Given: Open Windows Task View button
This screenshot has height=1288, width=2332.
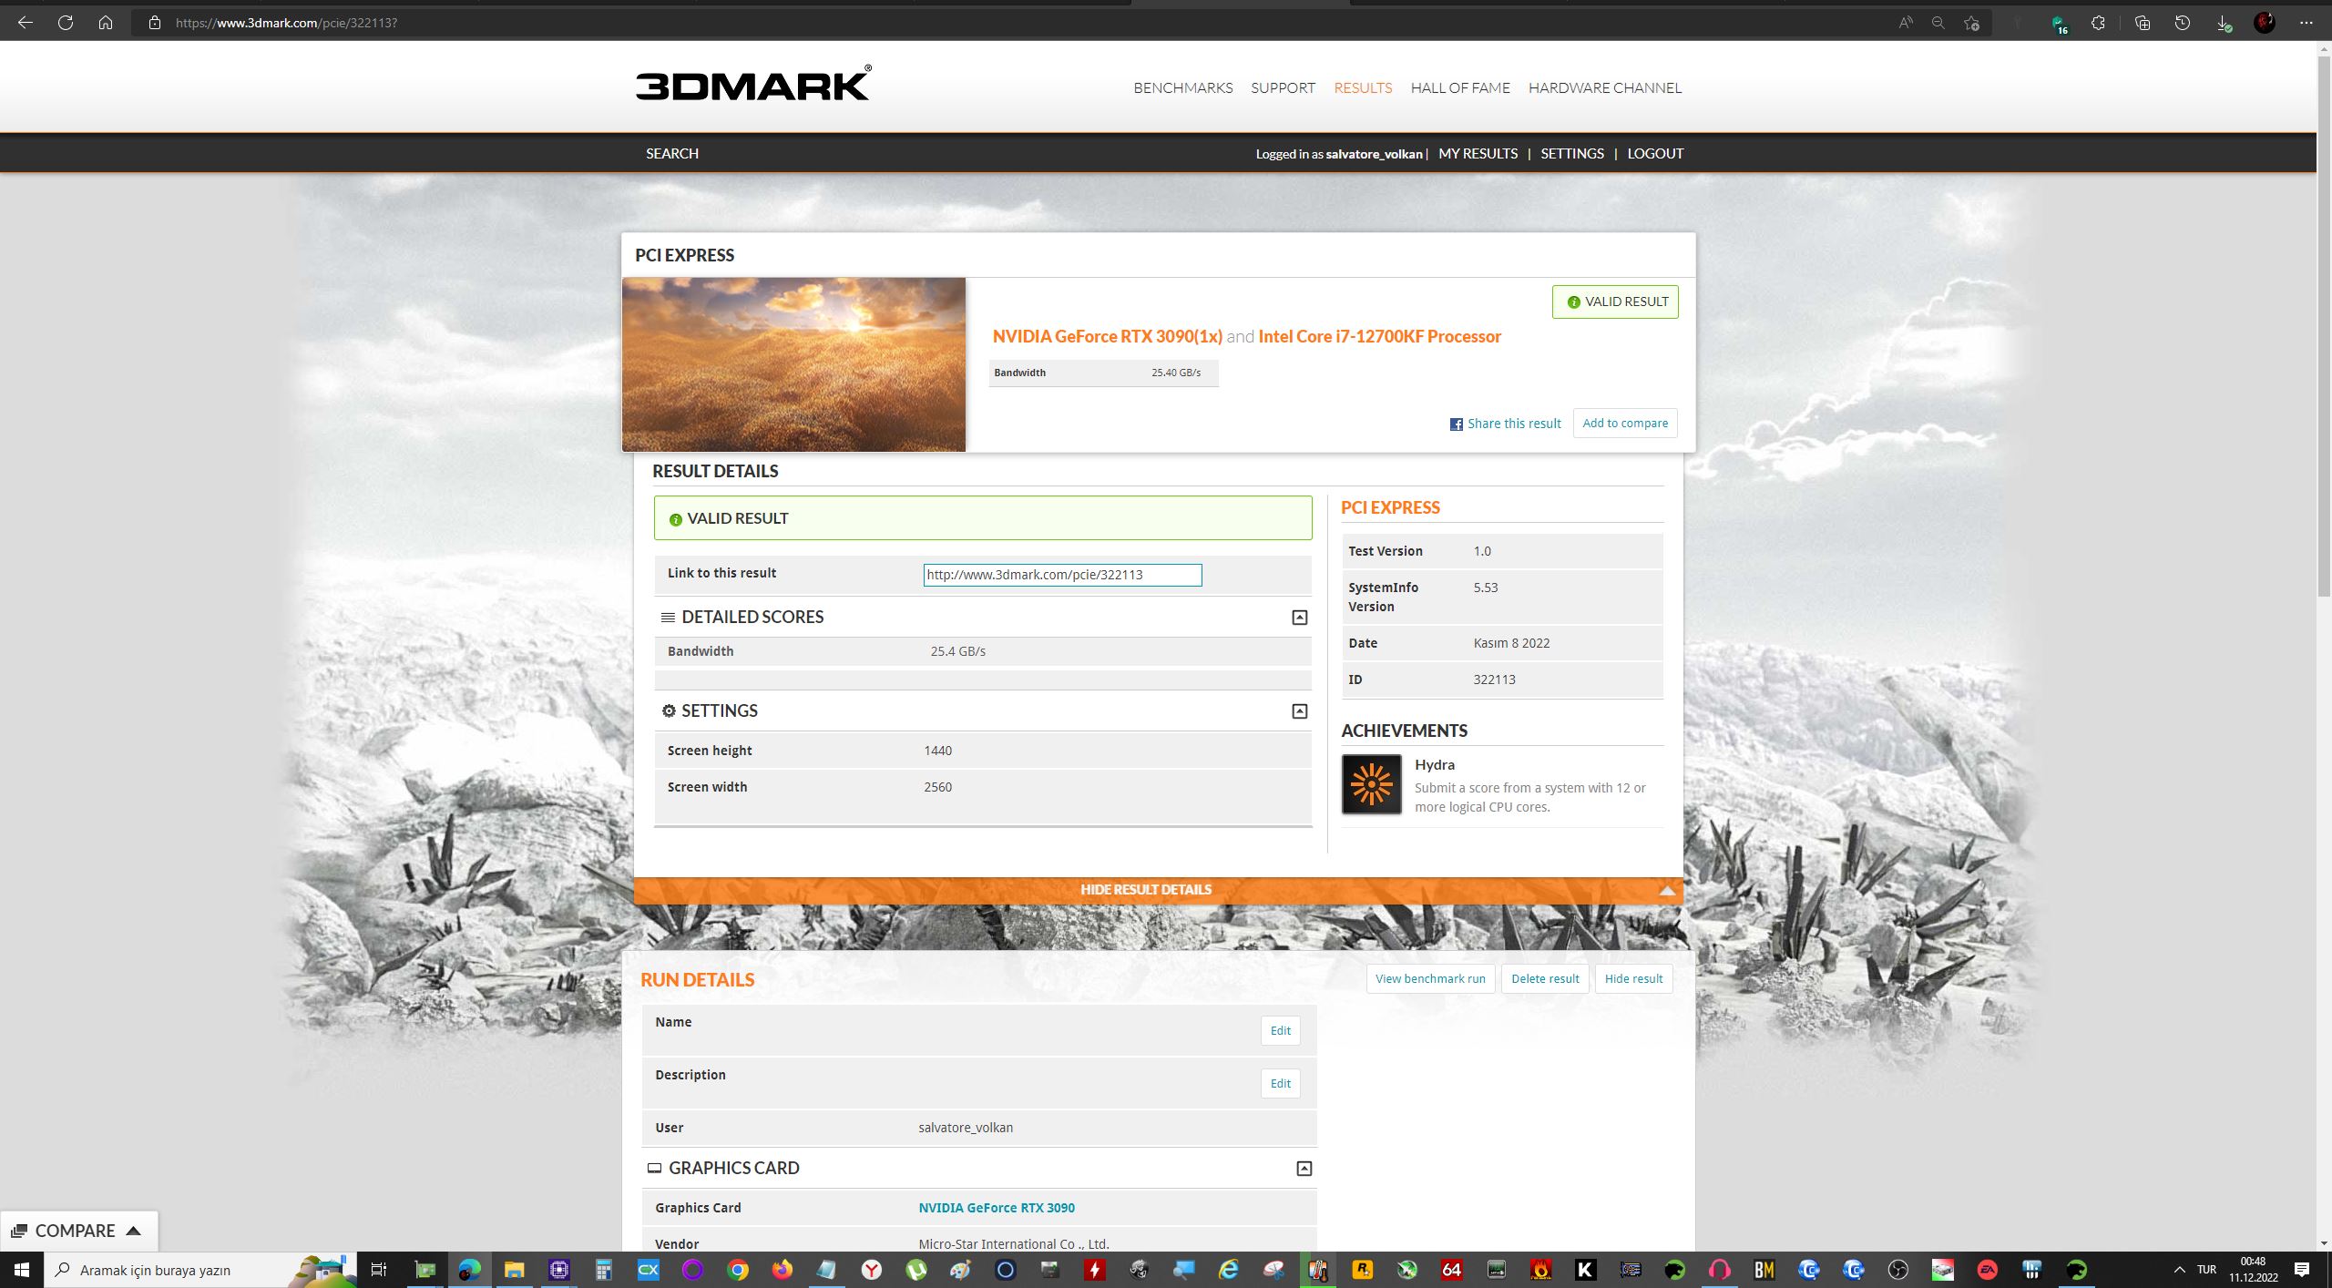Looking at the screenshot, I should [379, 1270].
